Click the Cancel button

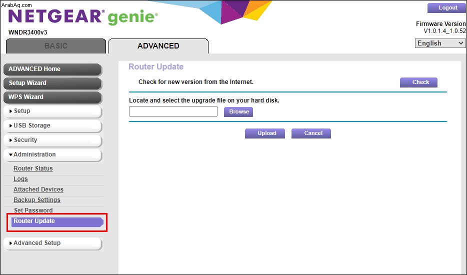(311, 133)
